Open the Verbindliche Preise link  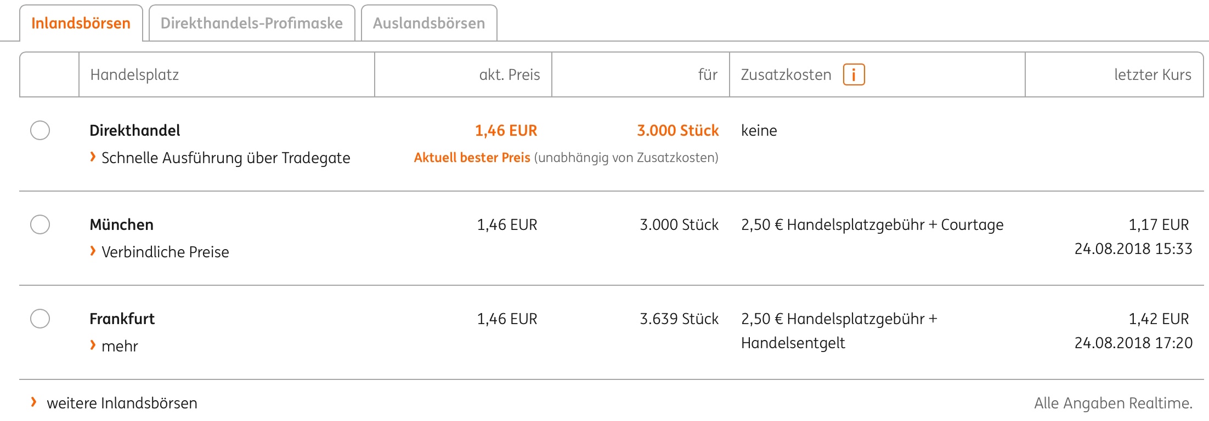[x=165, y=252]
